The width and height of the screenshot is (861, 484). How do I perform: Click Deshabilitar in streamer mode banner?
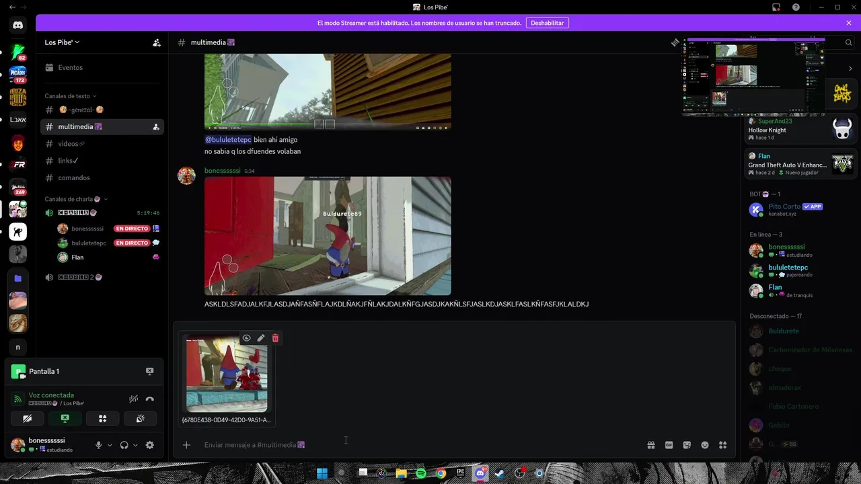(x=547, y=23)
